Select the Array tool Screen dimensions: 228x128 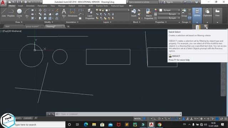click(50, 18)
